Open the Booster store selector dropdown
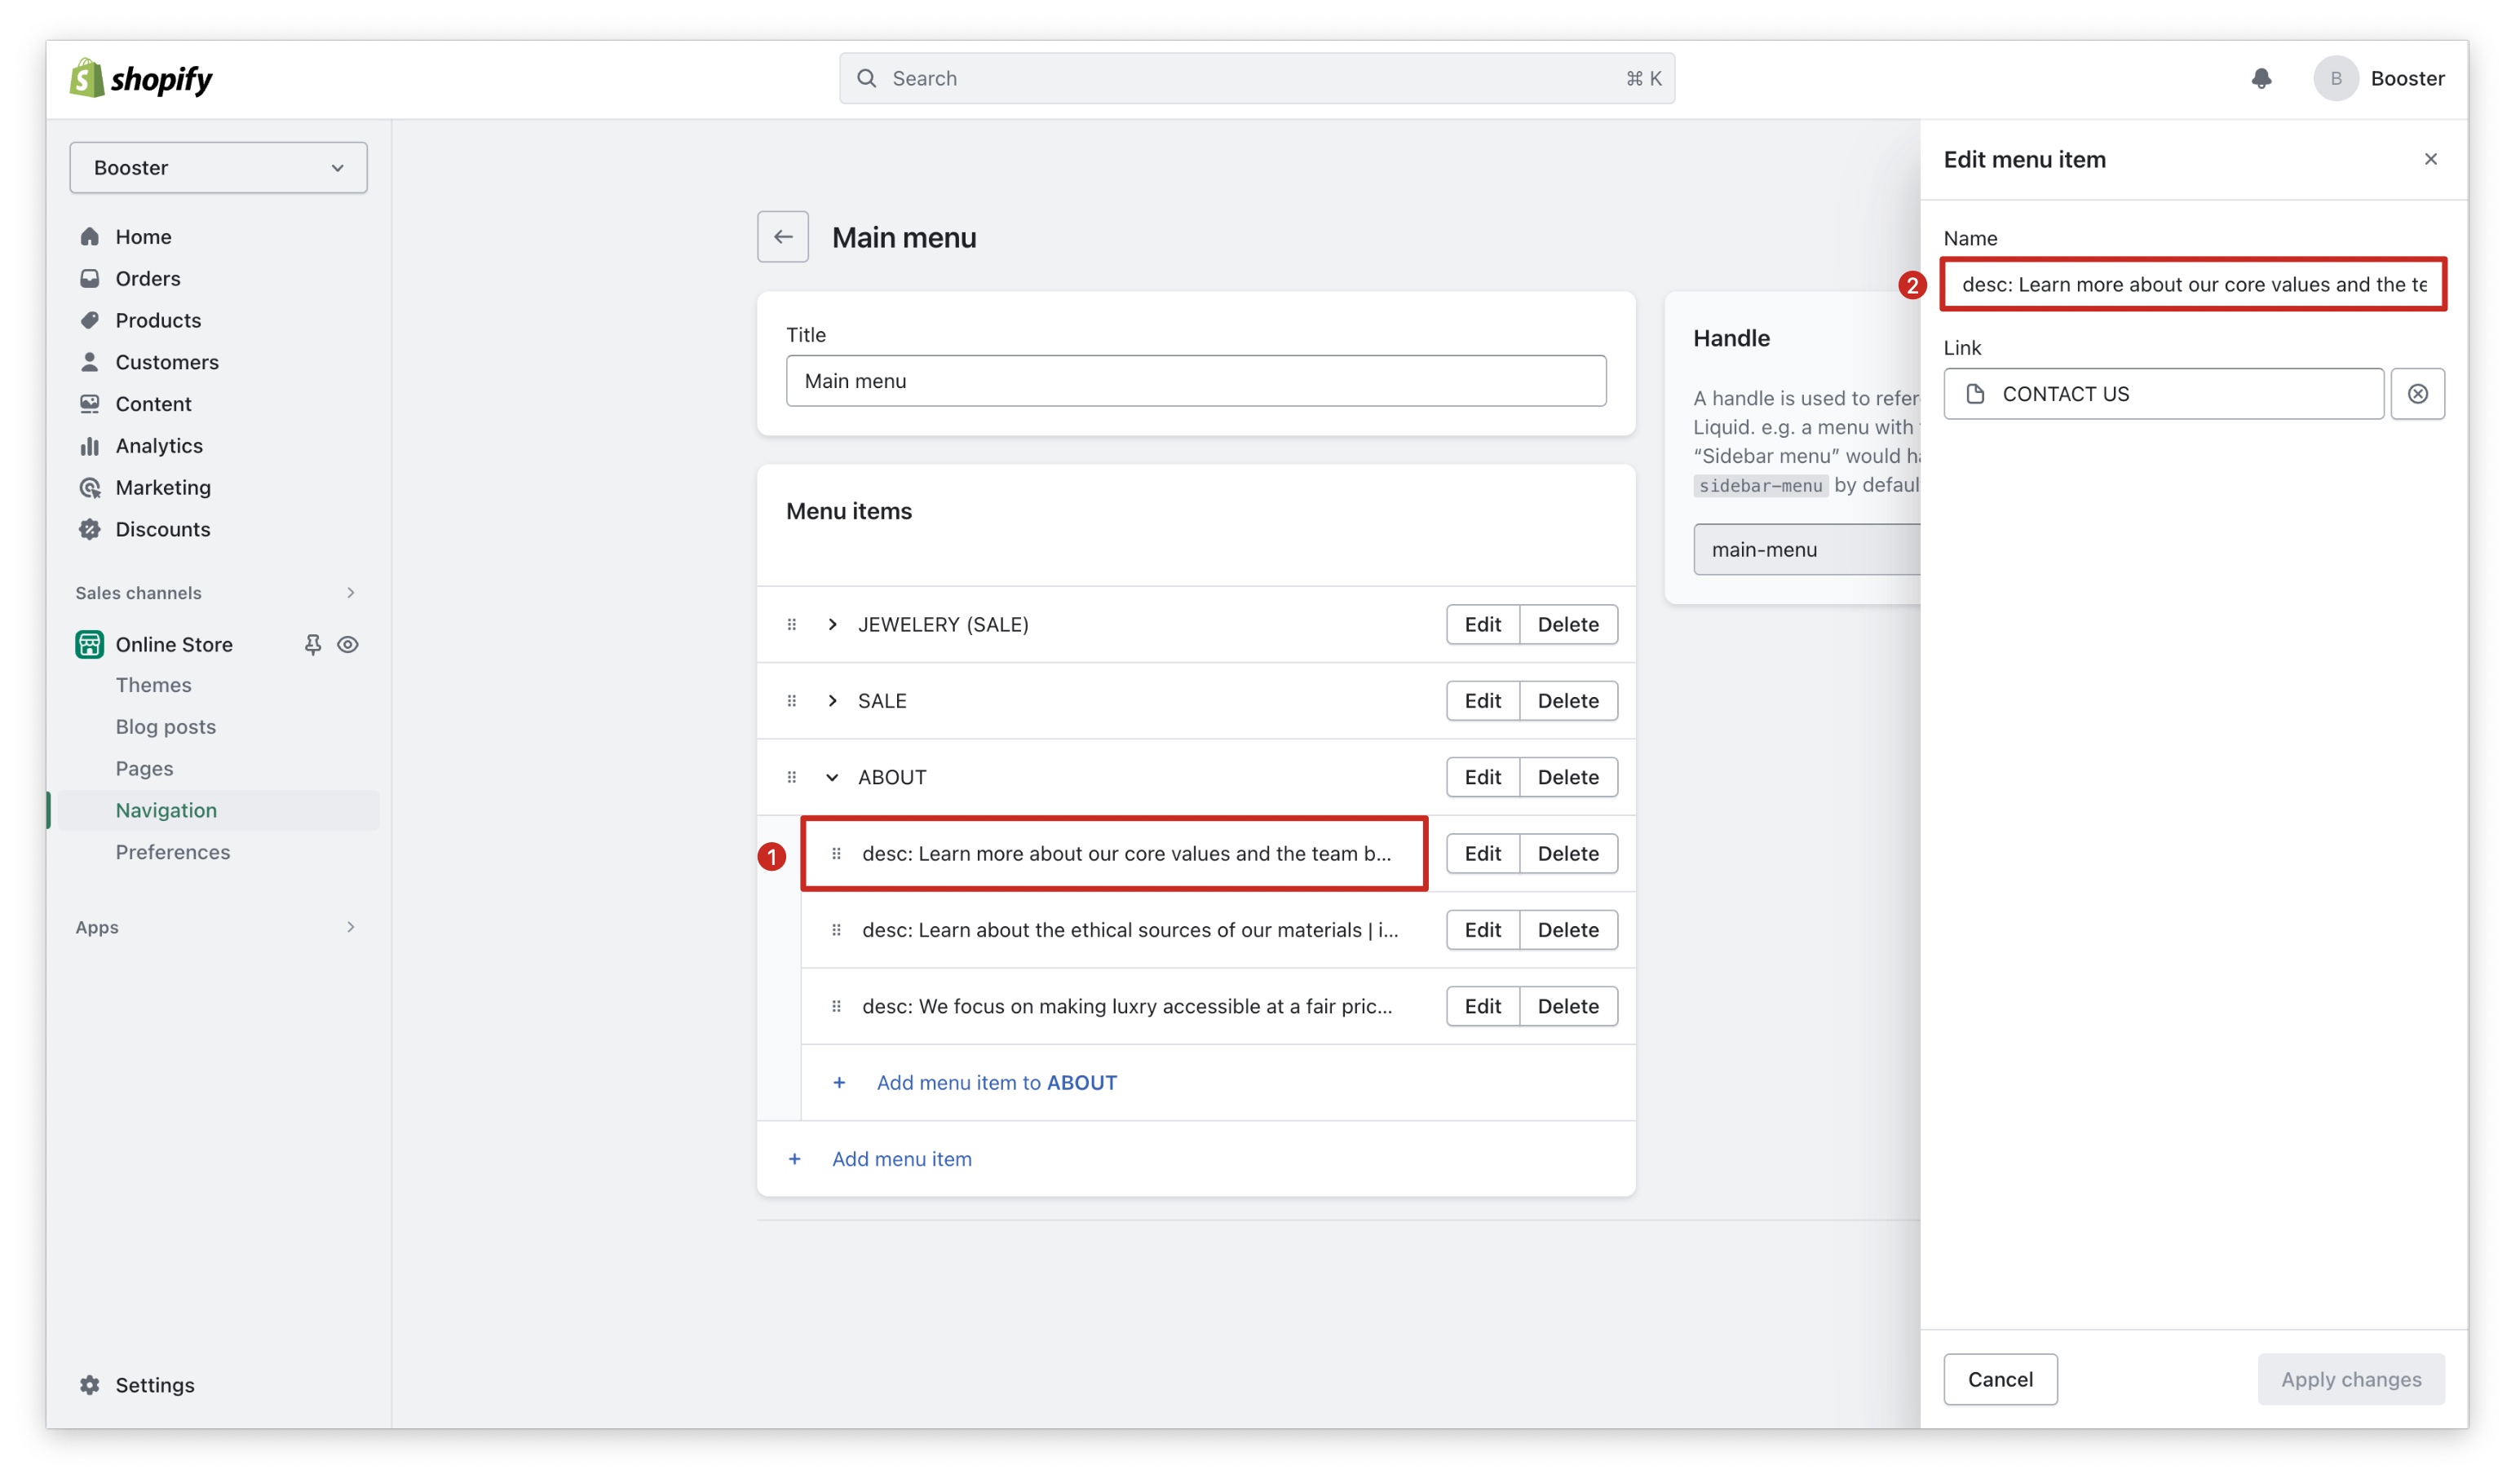 (218, 168)
